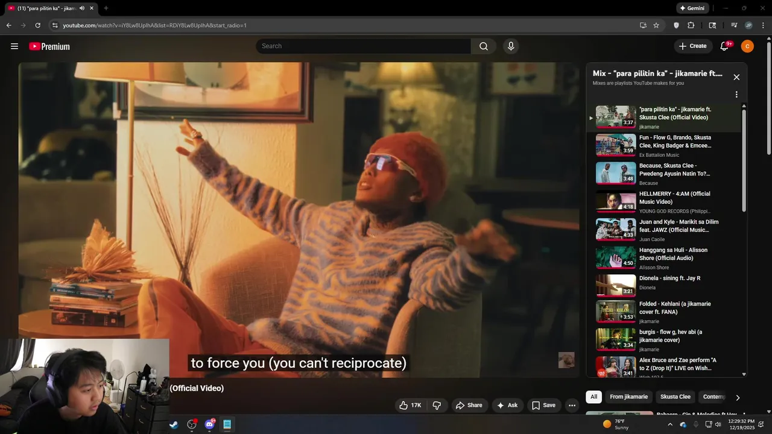The image size is (772, 434).
Task: Open the orange account avatar menu
Action: tap(747, 46)
